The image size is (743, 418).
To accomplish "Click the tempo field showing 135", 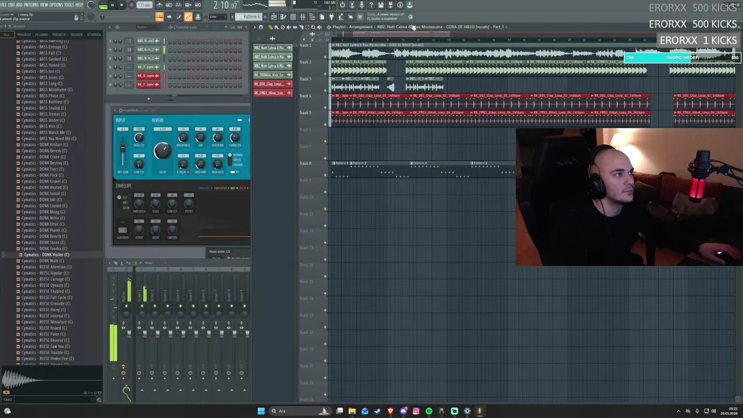I will click(143, 5).
